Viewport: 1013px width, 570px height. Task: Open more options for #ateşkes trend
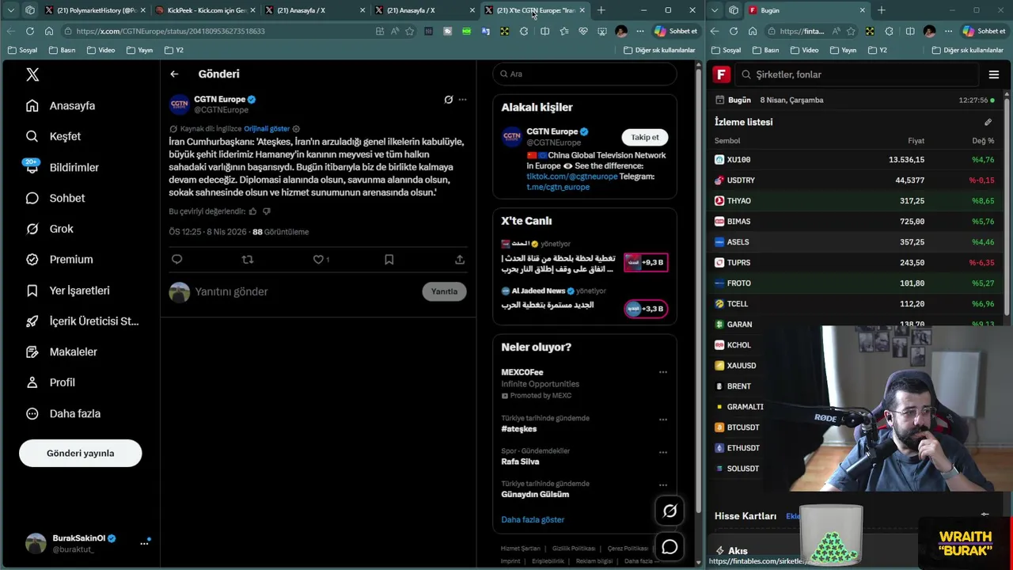pos(663,420)
